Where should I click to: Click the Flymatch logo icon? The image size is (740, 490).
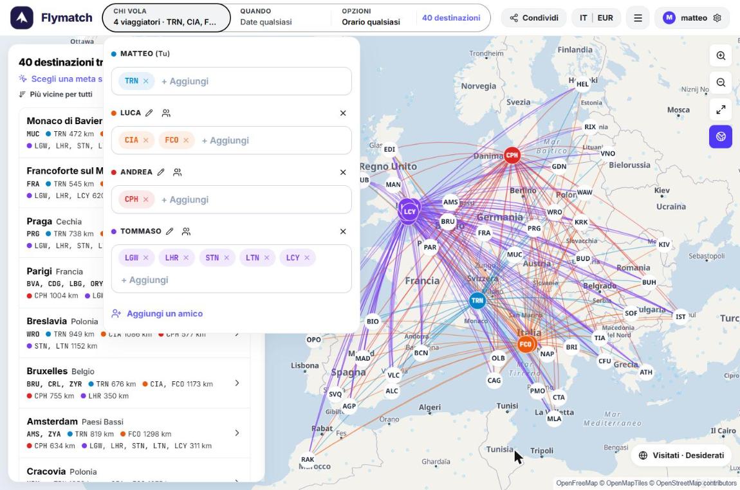(x=22, y=18)
